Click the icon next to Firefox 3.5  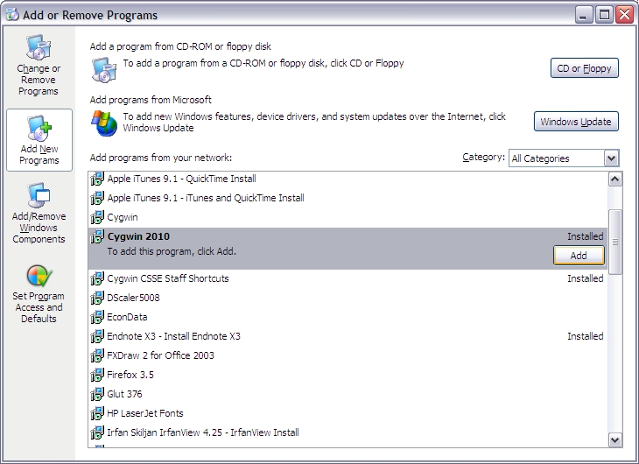click(97, 375)
